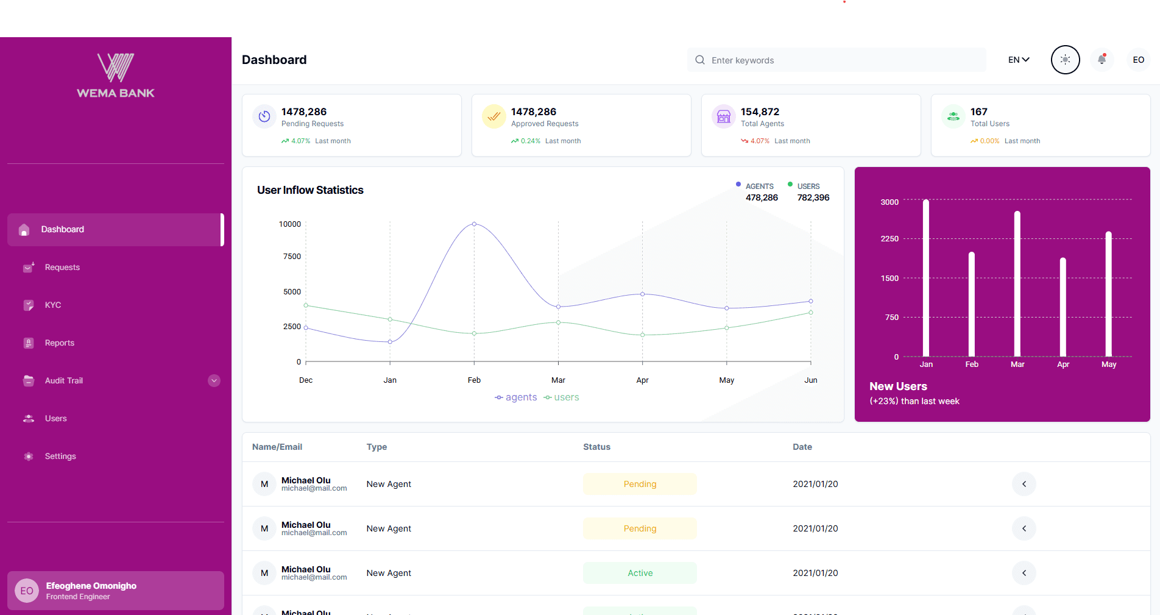Click the Date column header
This screenshot has height=615, width=1160.
[802, 447]
